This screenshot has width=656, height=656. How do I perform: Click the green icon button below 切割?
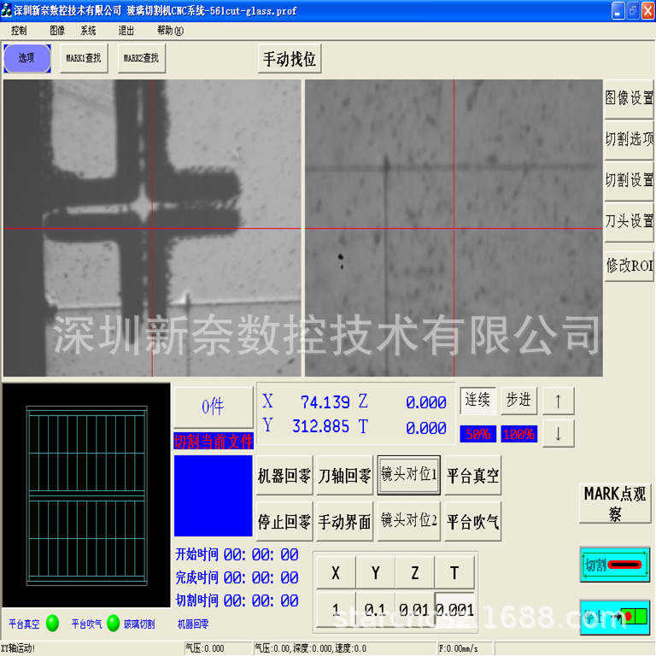pyautogui.click(x=614, y=616)
